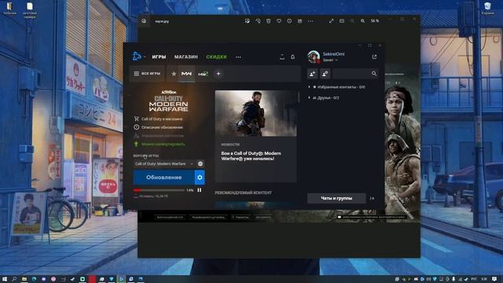Click the SekiretOmi profile avatar
Viewport: 503px width, 283px height.
pos(314,57)
